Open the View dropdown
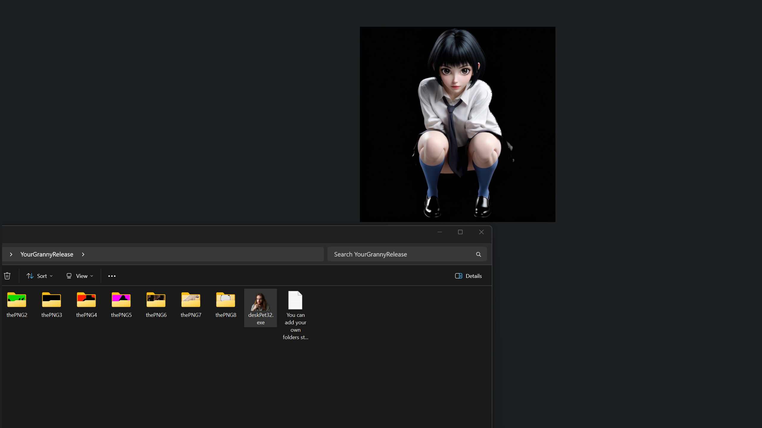This screenshot has height=428, width=762. click(x=79, y=276)
